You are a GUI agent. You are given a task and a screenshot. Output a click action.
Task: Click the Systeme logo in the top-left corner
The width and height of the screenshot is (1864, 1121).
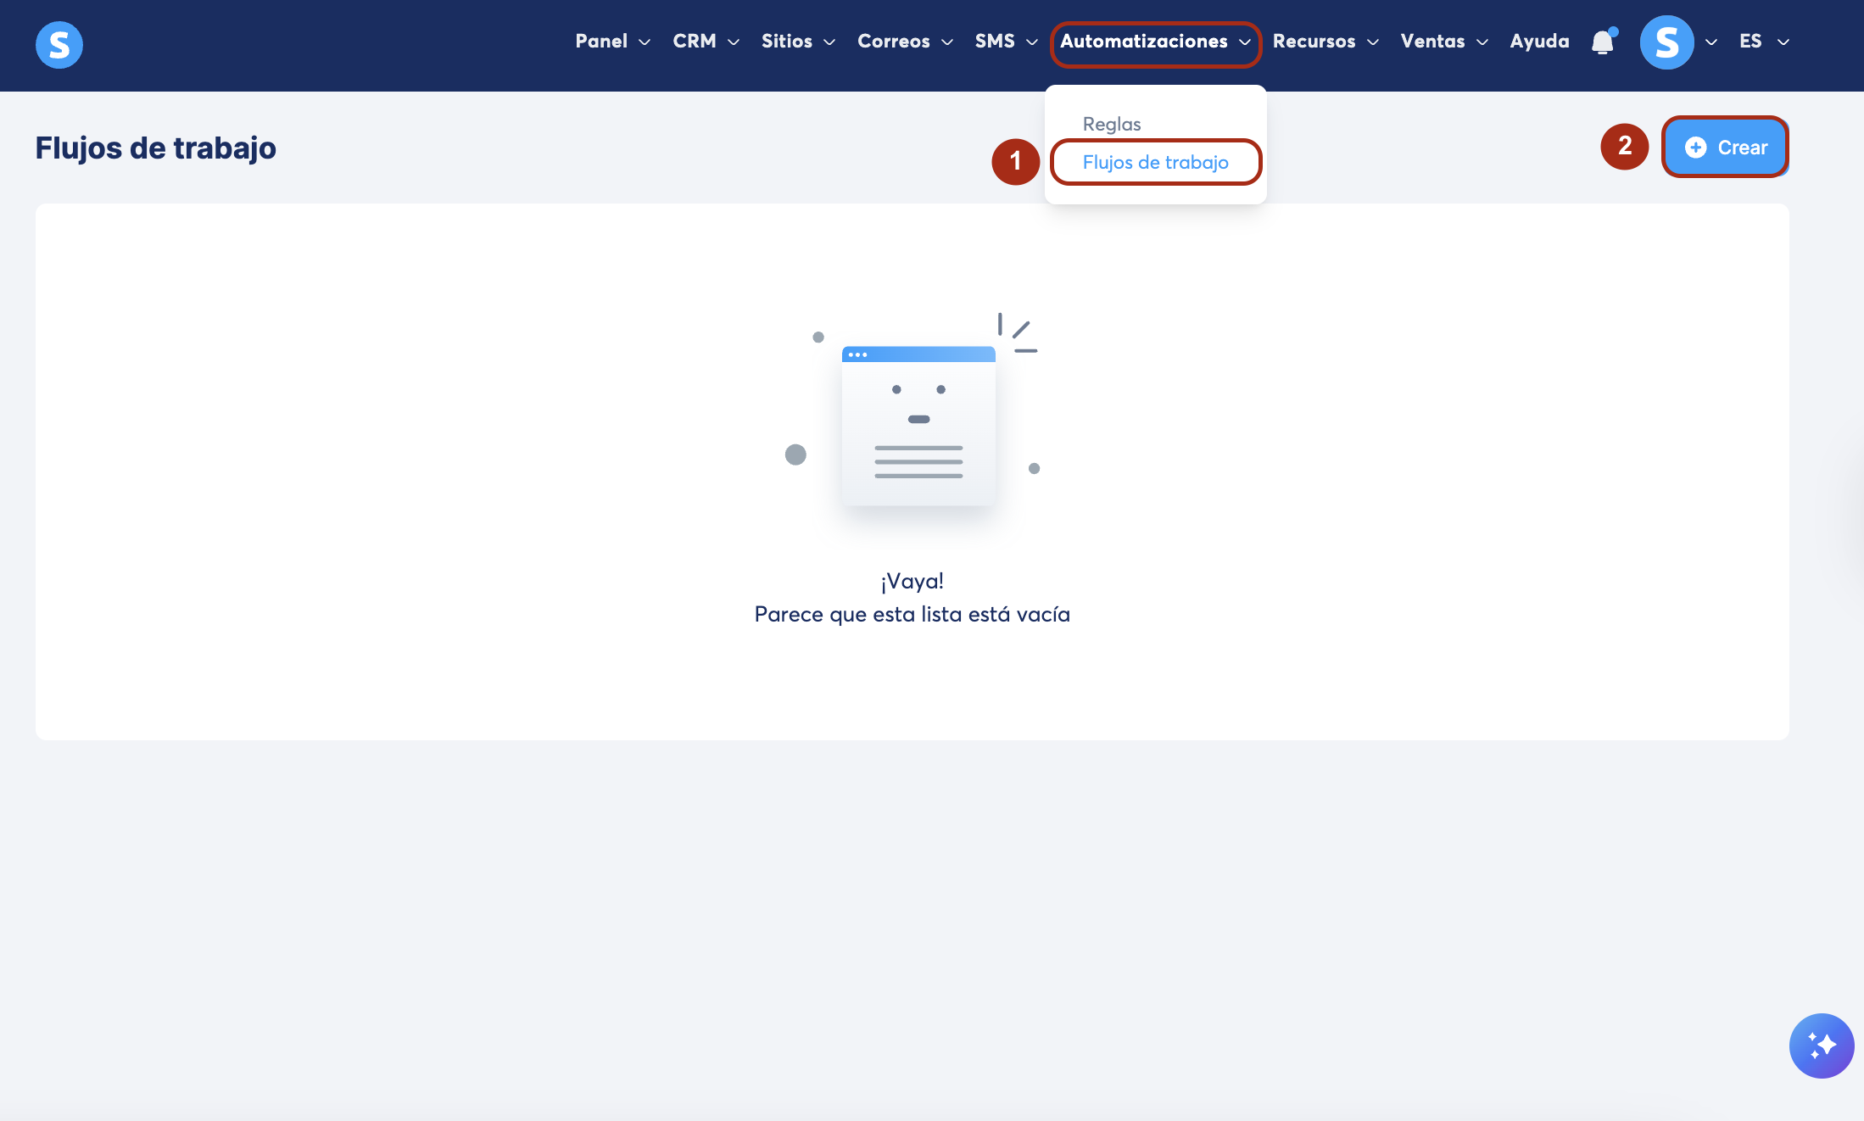[x=59, y=44]
